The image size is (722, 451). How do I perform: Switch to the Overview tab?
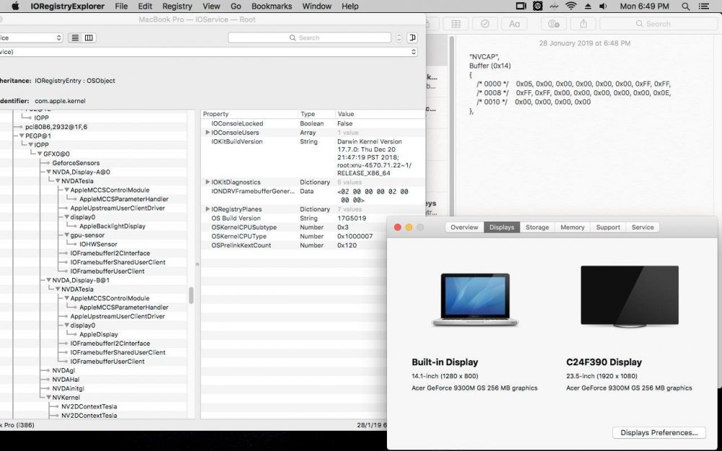pos(464,227)
